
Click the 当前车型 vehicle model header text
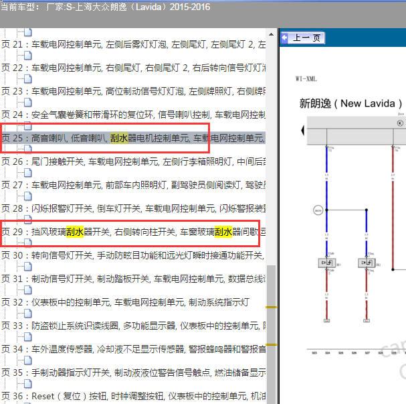tap(105, 7)
